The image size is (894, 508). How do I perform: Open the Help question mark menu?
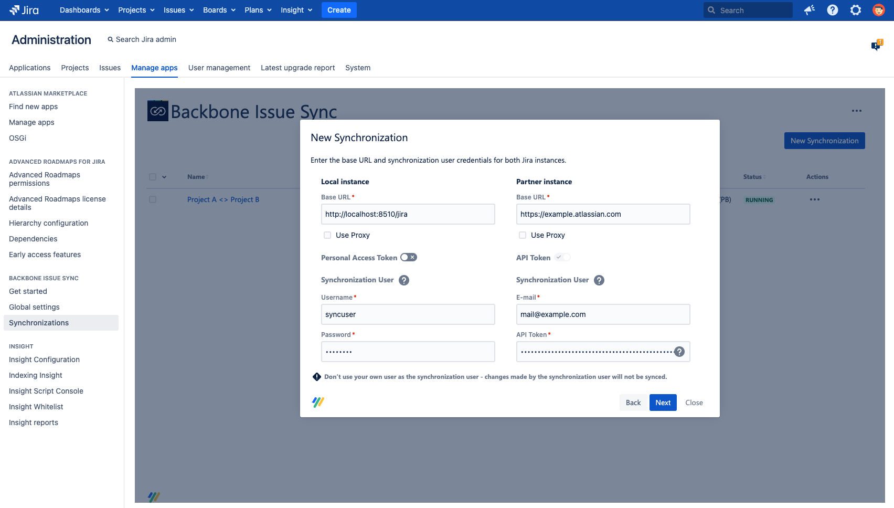tap(833, 10)
